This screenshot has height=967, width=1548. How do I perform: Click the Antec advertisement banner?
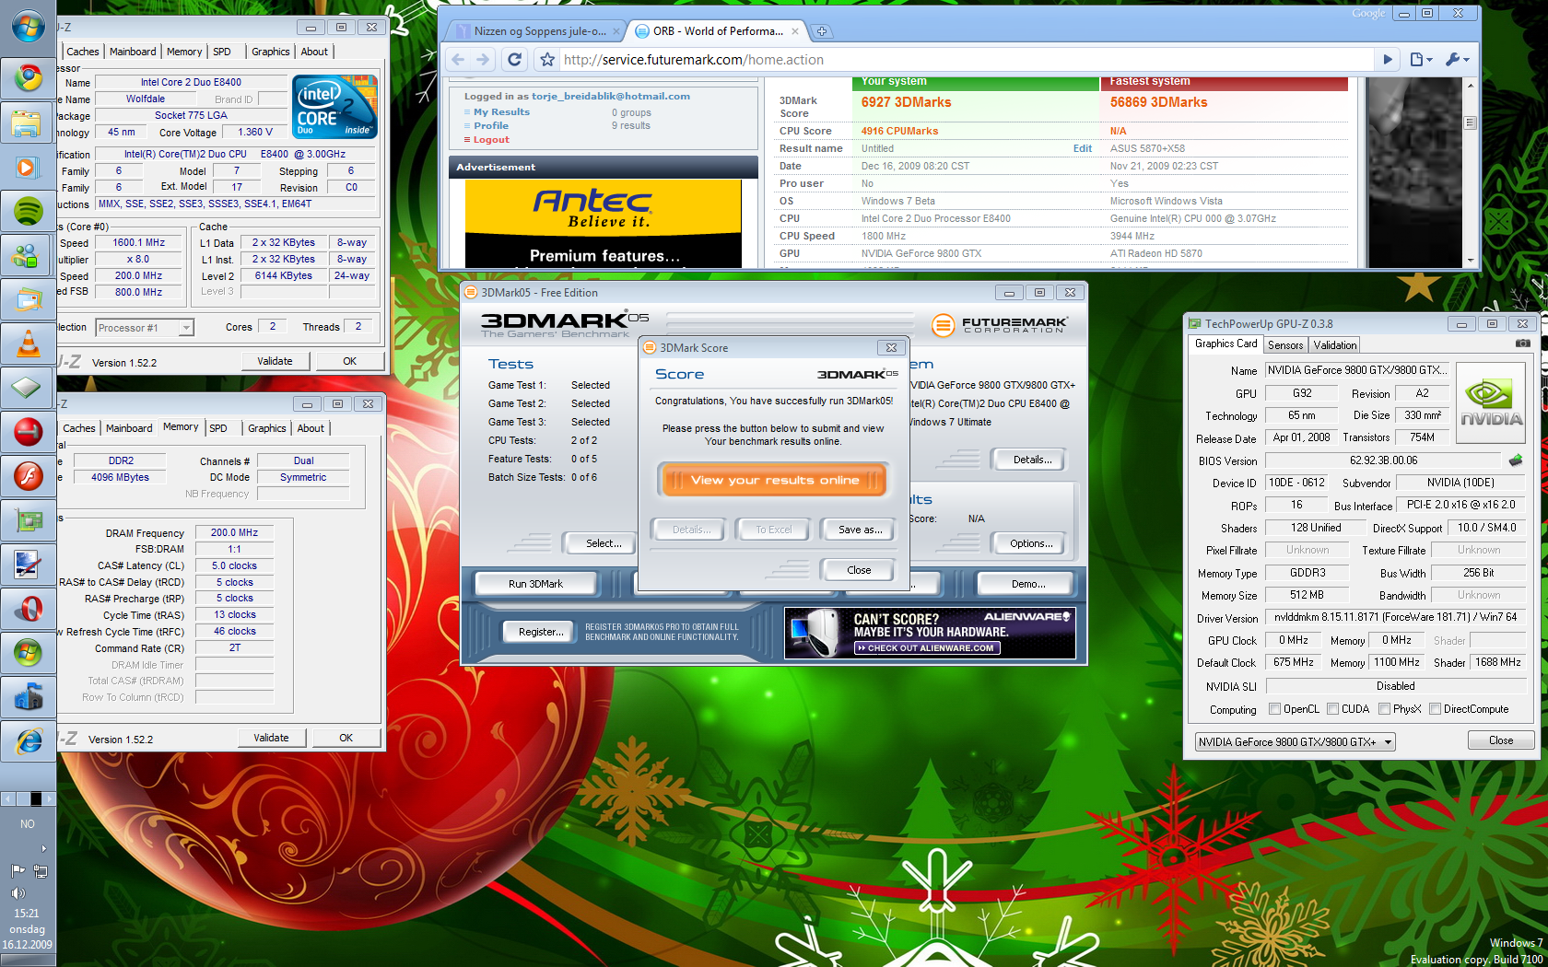[x=604, y=224]
